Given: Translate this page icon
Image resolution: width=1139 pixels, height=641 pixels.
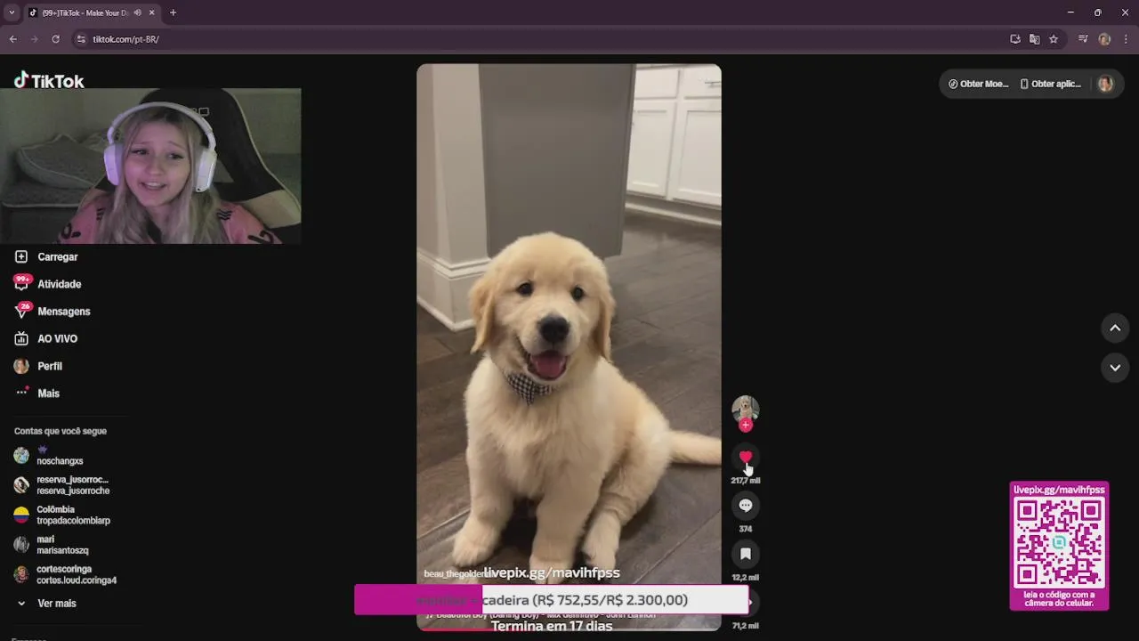Looking at the screenshot, I should click(1034, 39).
